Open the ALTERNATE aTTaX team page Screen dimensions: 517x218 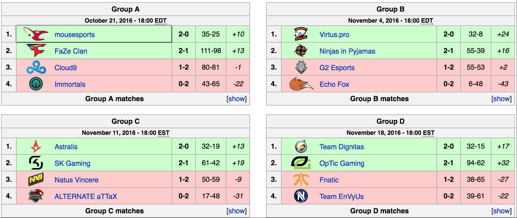86,196
